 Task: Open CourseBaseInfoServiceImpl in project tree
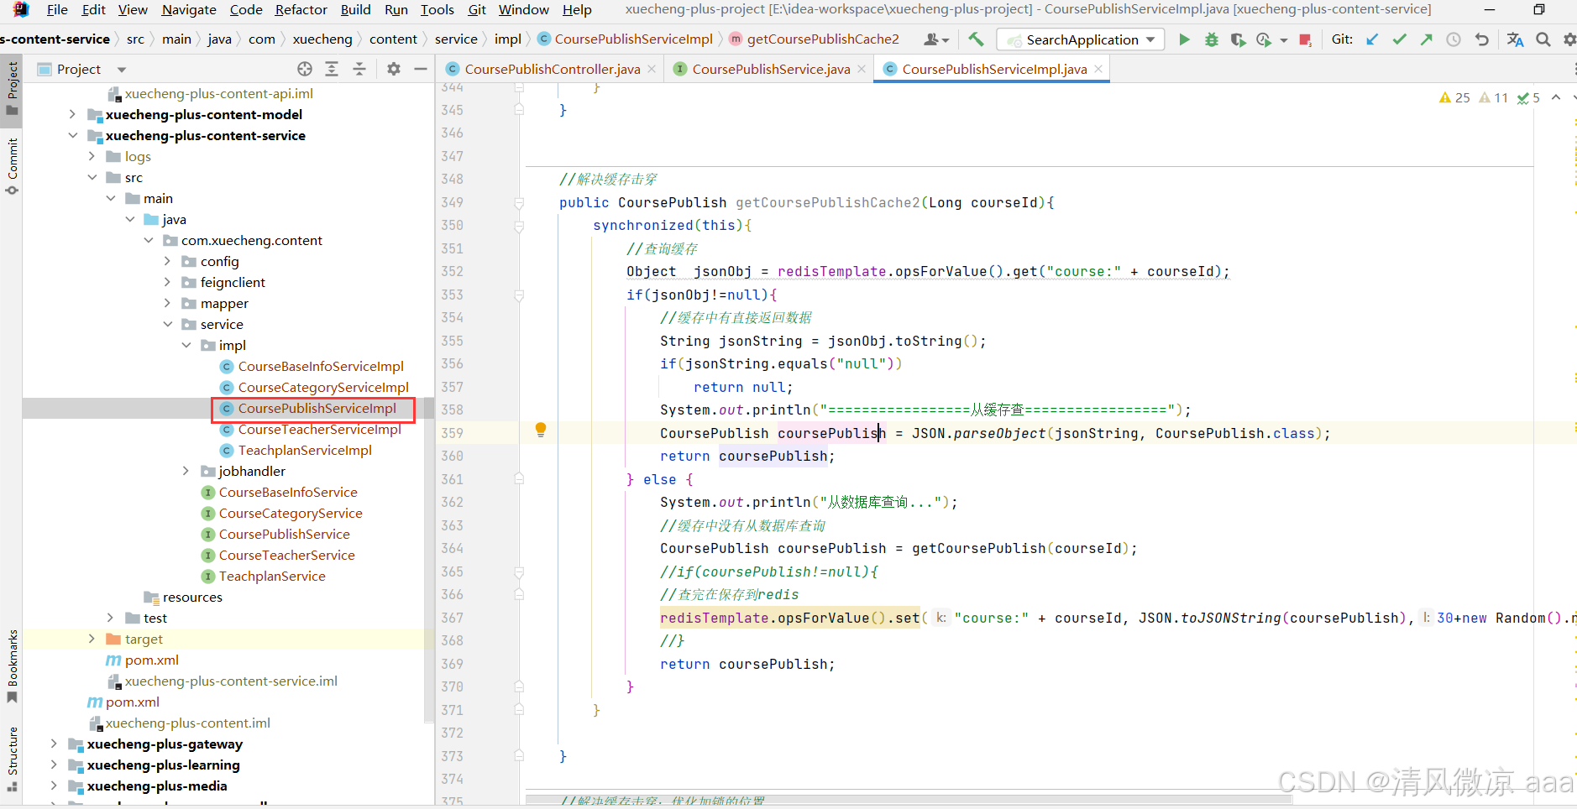tap(321, 366)
